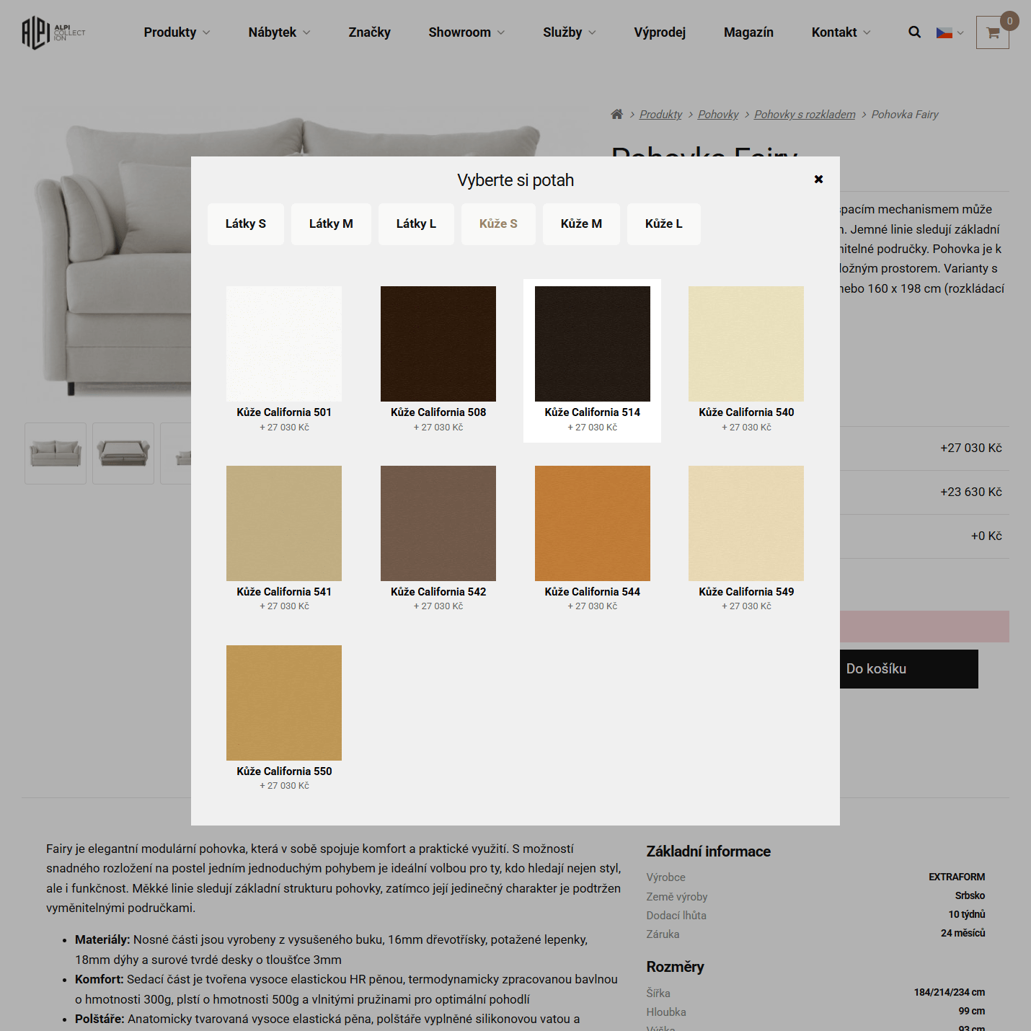Expand the Nábytek menu
1031x1031 pixels.
[x=280, y=32]
